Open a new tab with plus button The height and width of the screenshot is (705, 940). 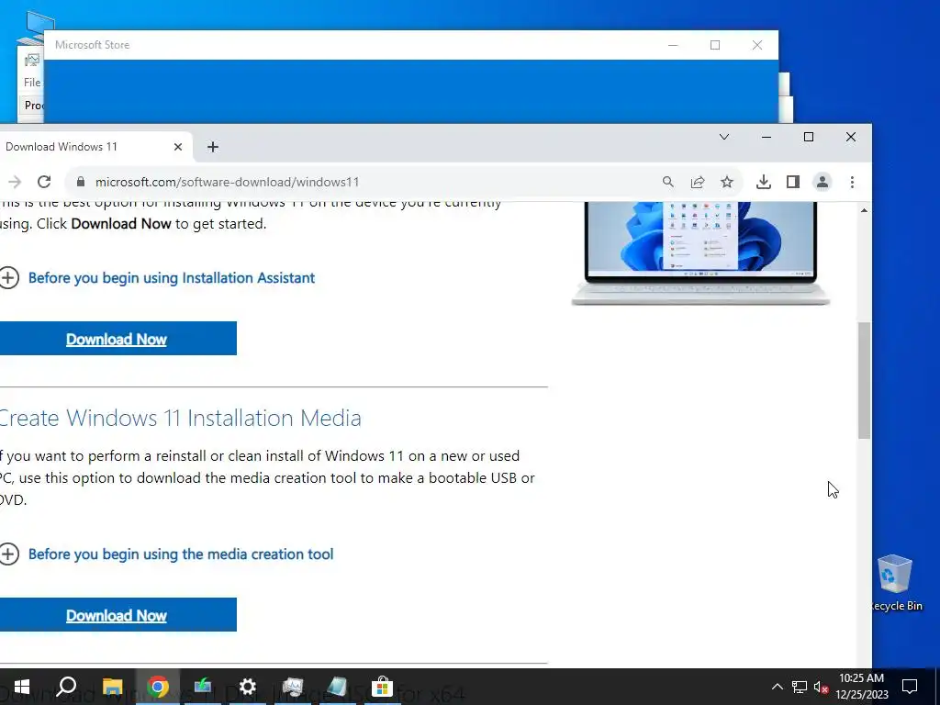tap(213, 147)
